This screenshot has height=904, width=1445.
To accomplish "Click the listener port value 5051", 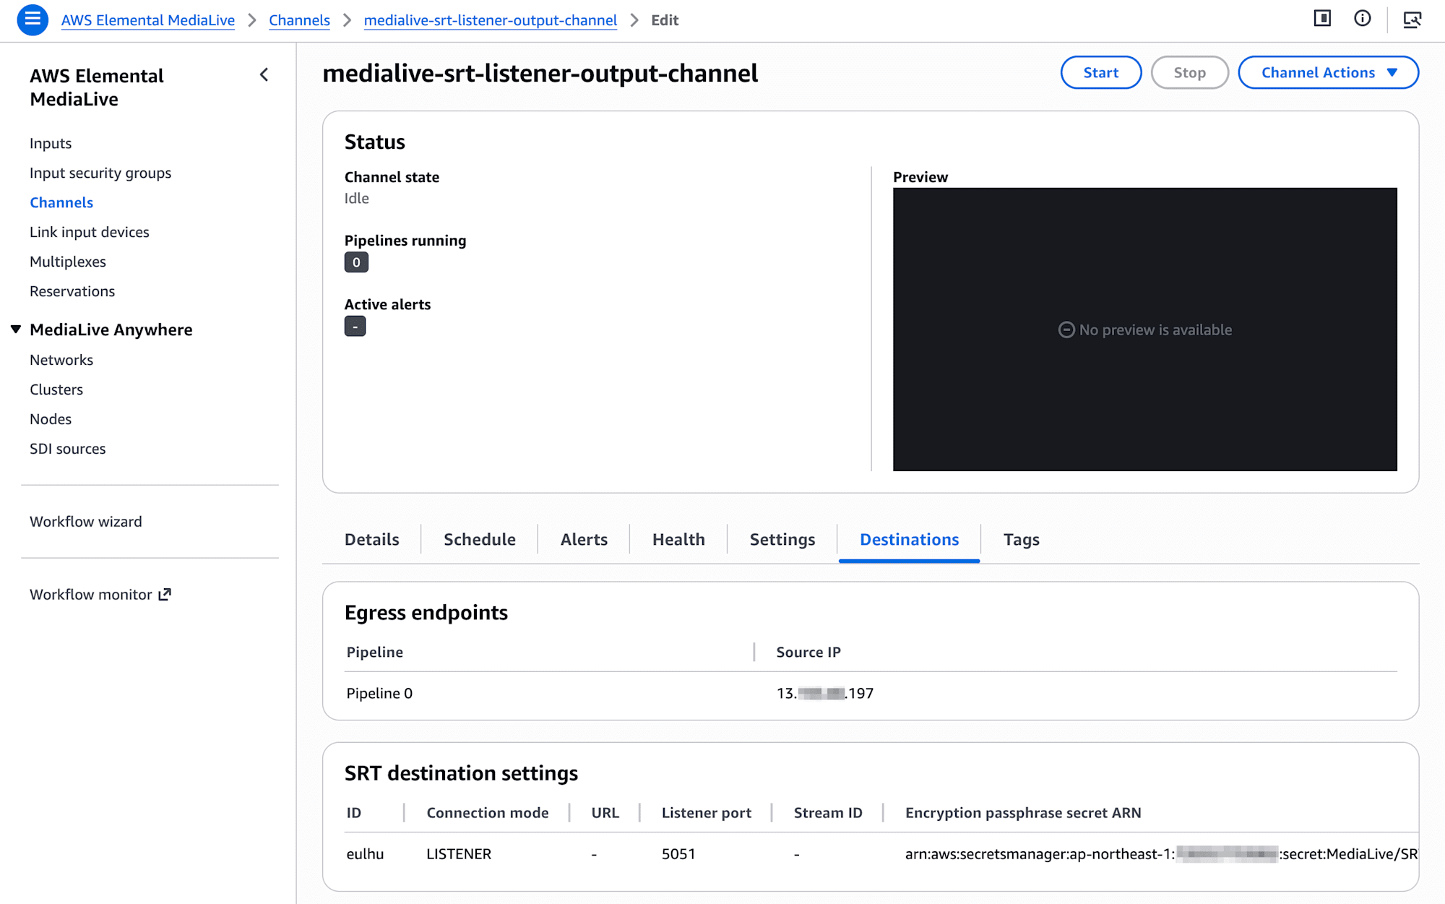I will point(678,853).
